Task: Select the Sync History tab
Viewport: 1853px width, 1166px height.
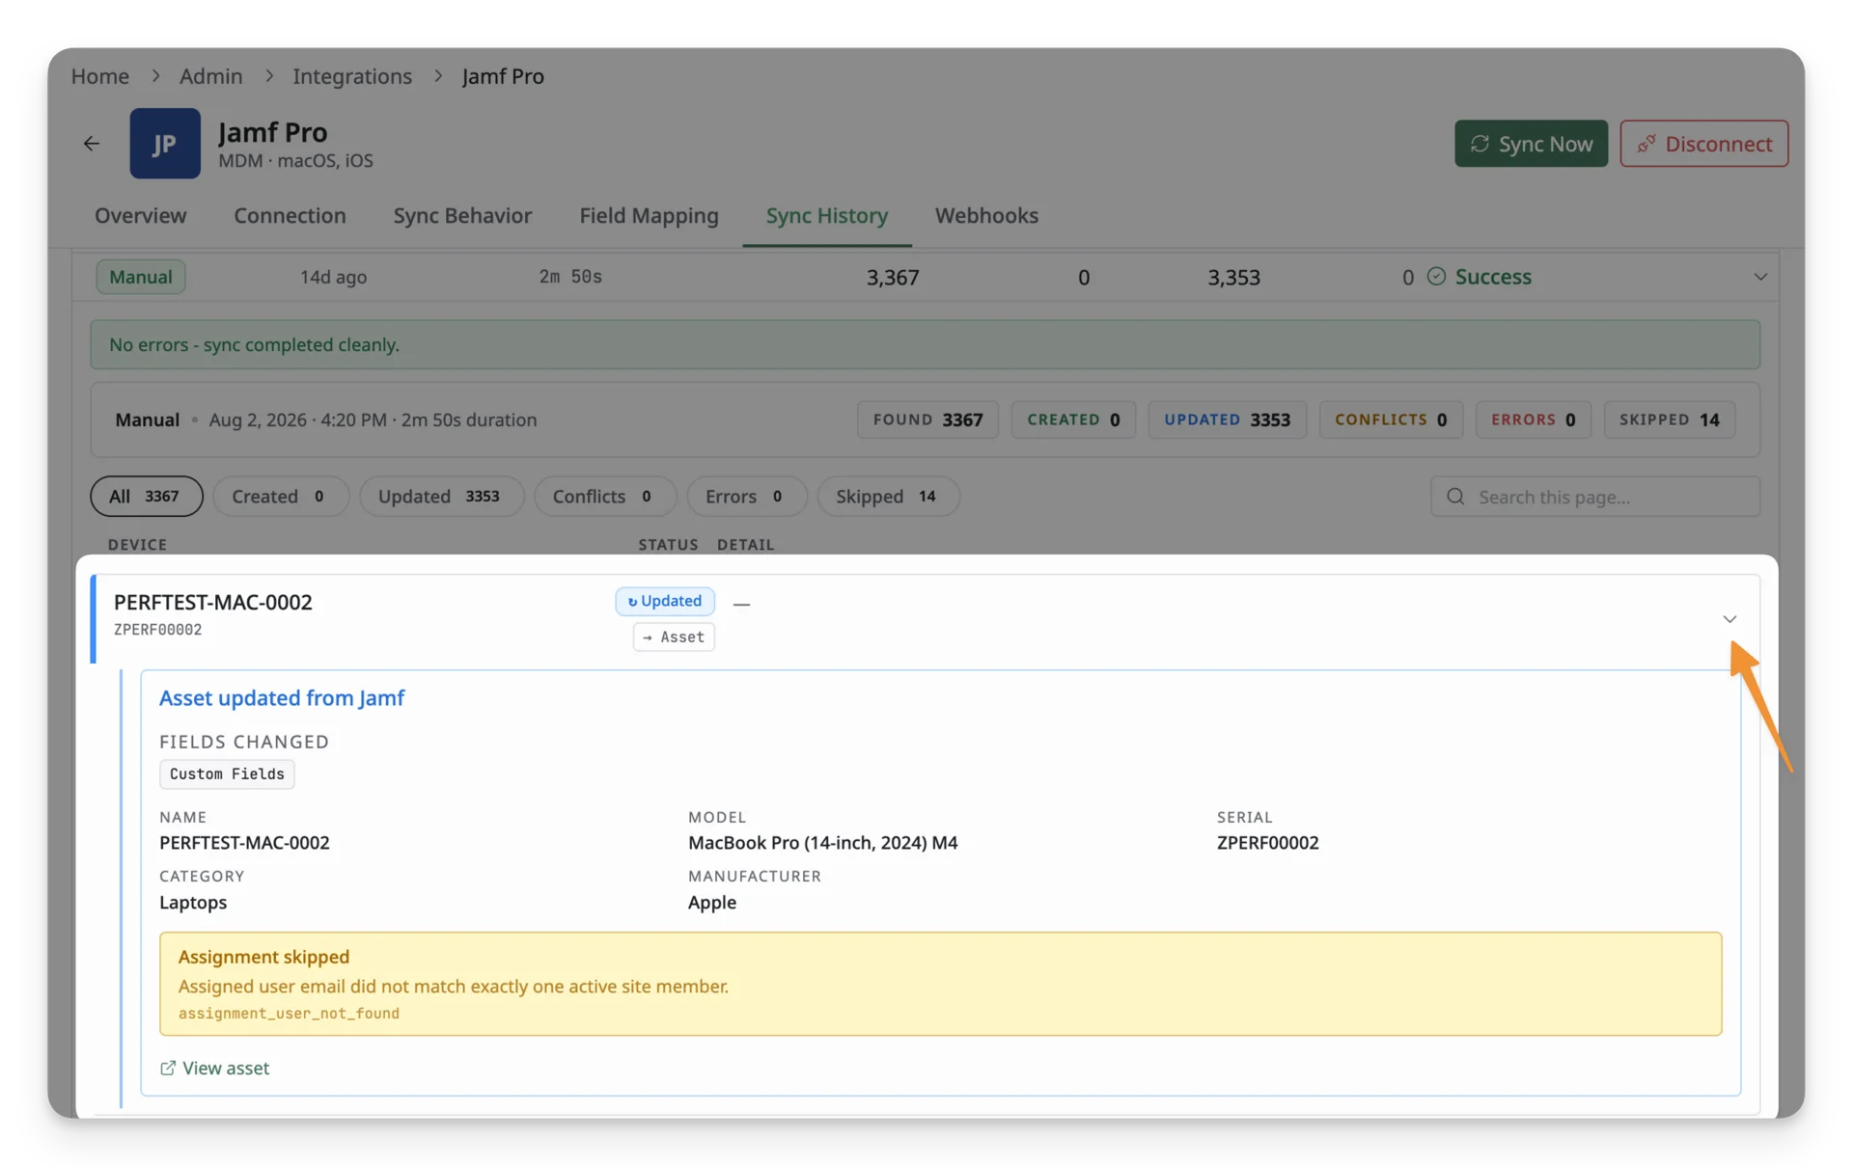Action: (827, 215)
